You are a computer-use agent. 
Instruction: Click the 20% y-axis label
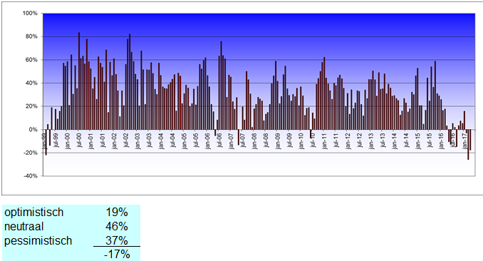coord(31,106)
